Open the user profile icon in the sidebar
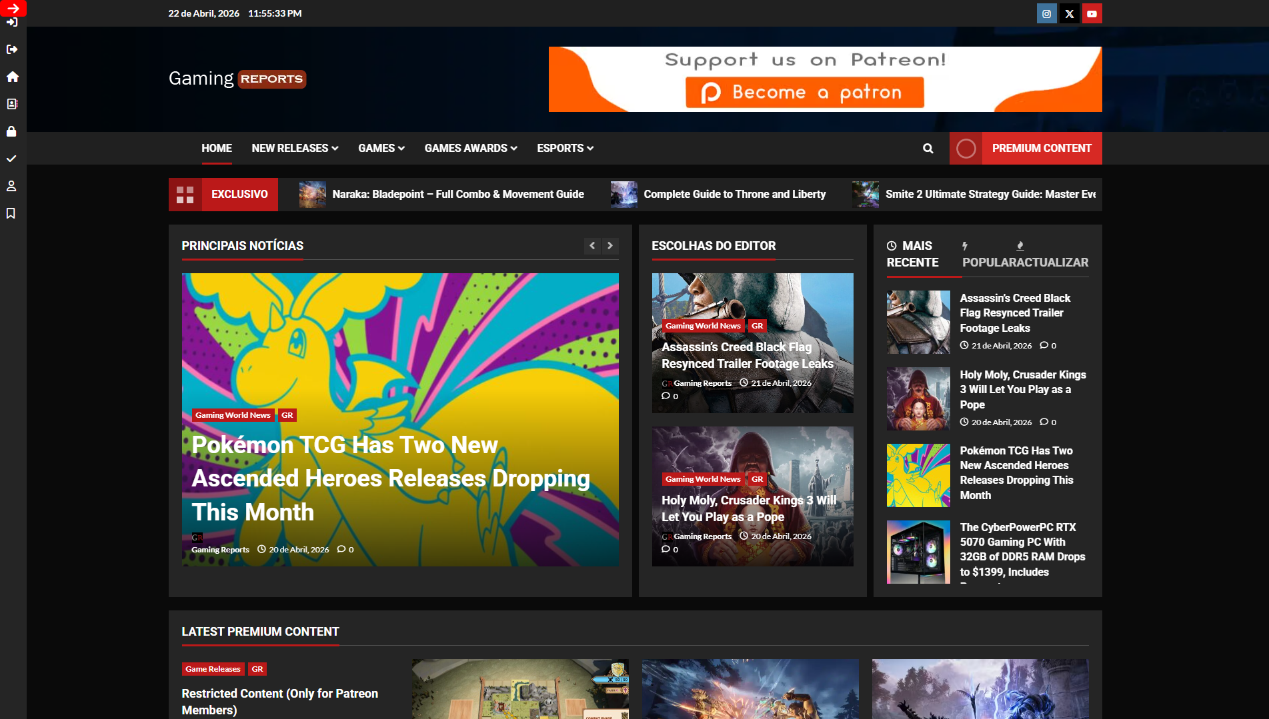Viewport: 1269px width, 719px height. pos(11,186)
